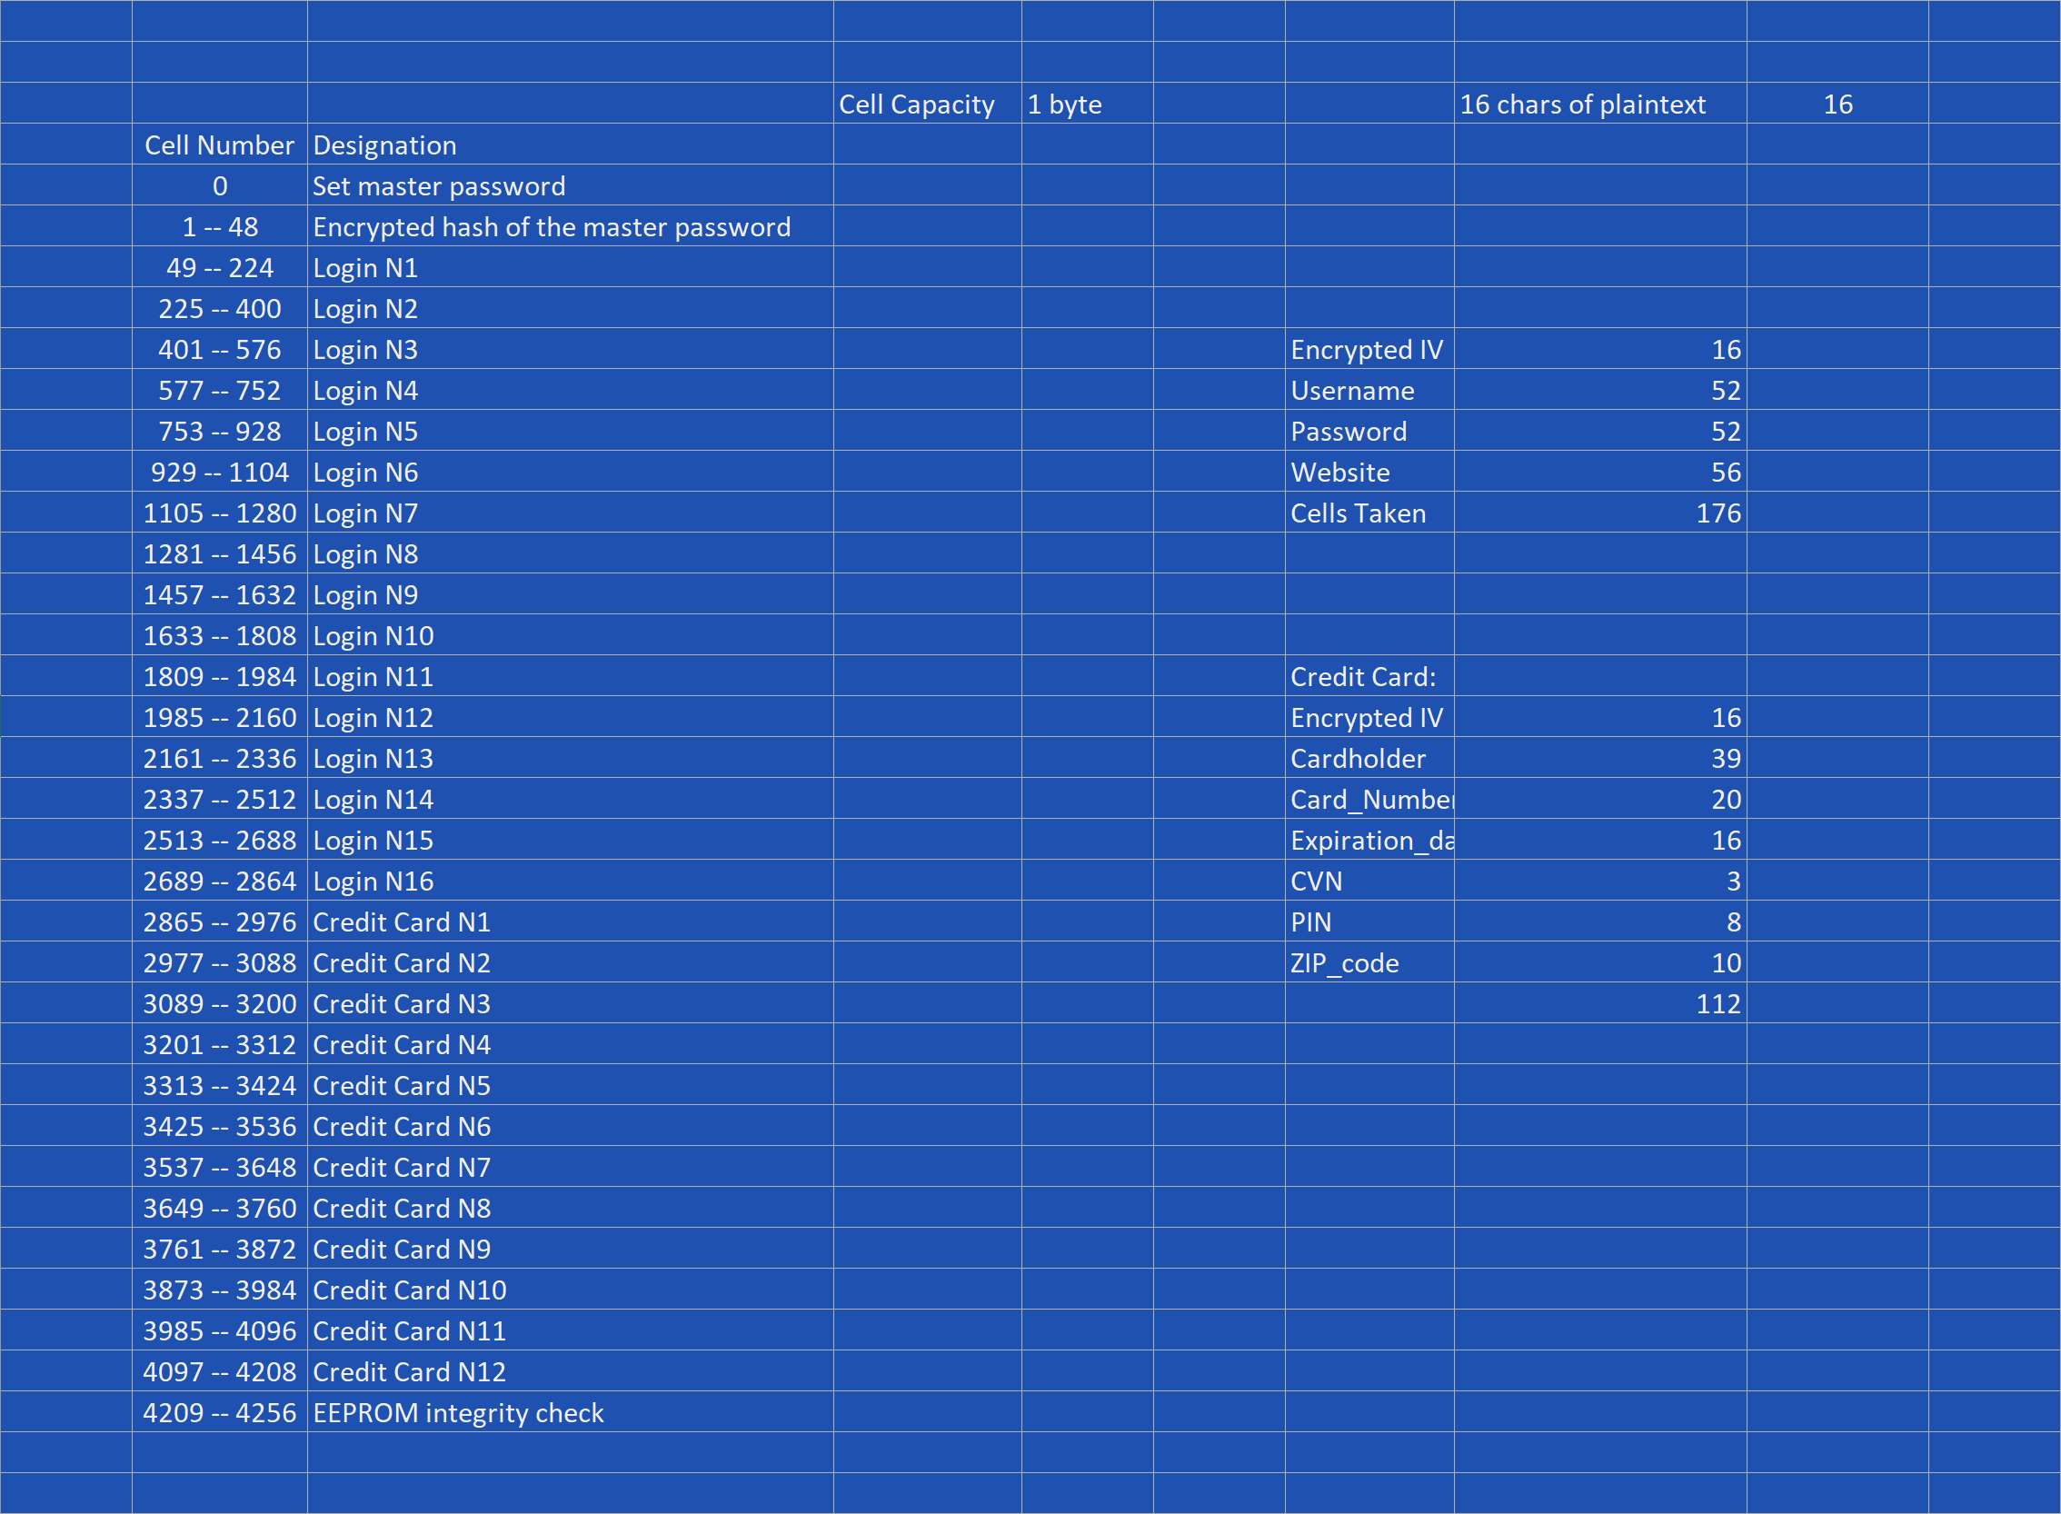2061x1514 pixels.
Task: Select the 'Login N1' cell
Action: coord(570,267)
